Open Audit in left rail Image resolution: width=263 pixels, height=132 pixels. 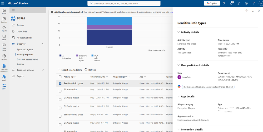point(4,78)
